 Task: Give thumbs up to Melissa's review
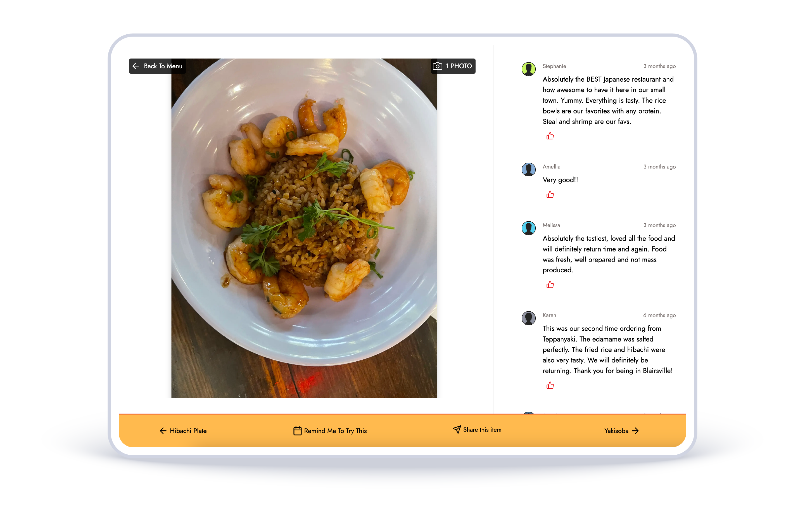[550, 284]
